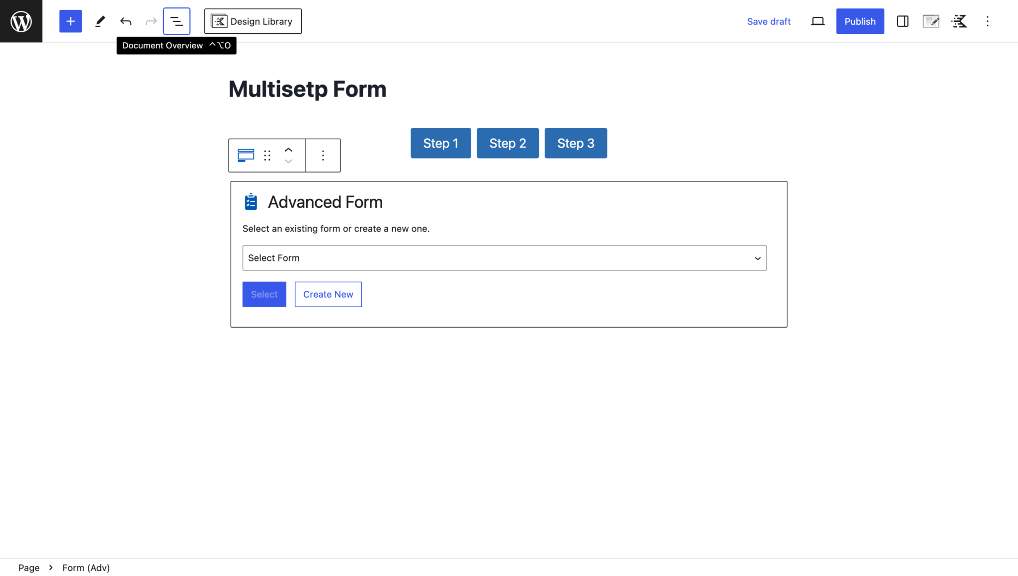Select the Tools pencil icon in toolbar

coord(100,21)
